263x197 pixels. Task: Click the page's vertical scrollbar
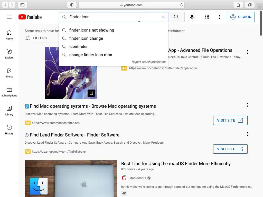coord(261,23)
